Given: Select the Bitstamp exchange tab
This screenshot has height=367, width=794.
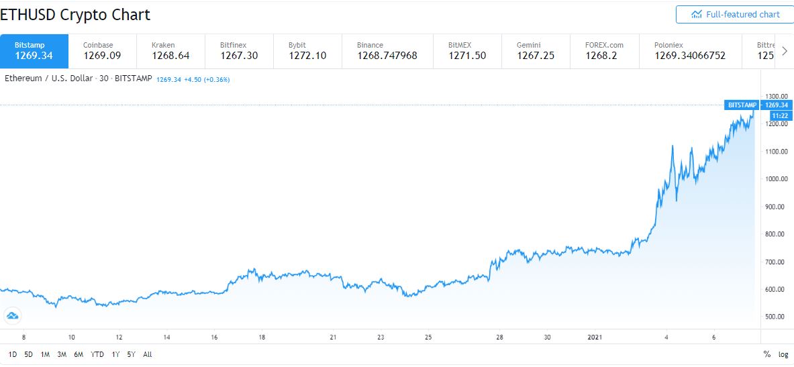Looking at the screenshot, I should (34, 51).
